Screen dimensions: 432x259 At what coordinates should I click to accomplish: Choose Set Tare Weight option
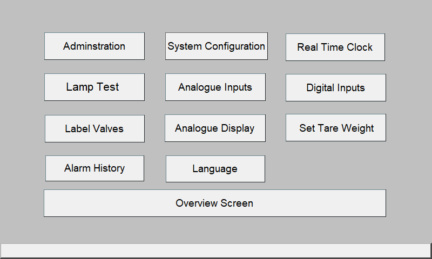pyautogui.click(x=335, y=128)
